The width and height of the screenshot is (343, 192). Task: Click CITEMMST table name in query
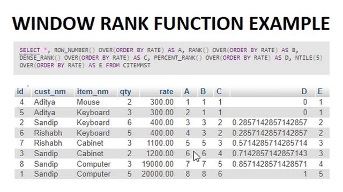coord(137,65)
